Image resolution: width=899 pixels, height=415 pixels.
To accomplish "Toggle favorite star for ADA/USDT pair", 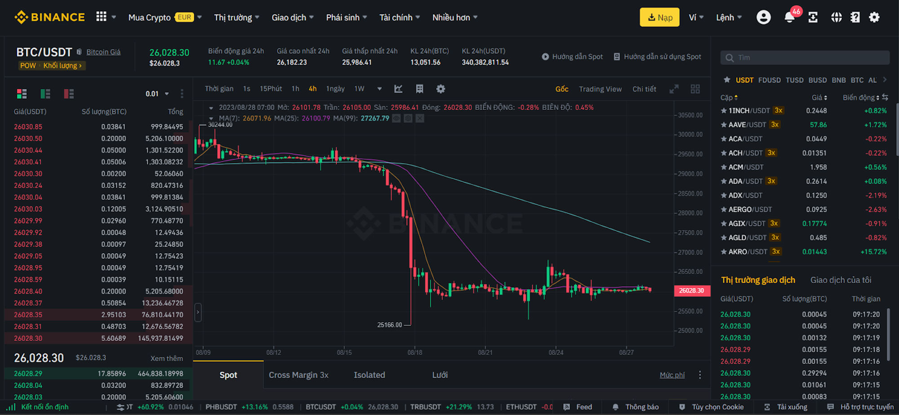I will (x=724, y=181).
